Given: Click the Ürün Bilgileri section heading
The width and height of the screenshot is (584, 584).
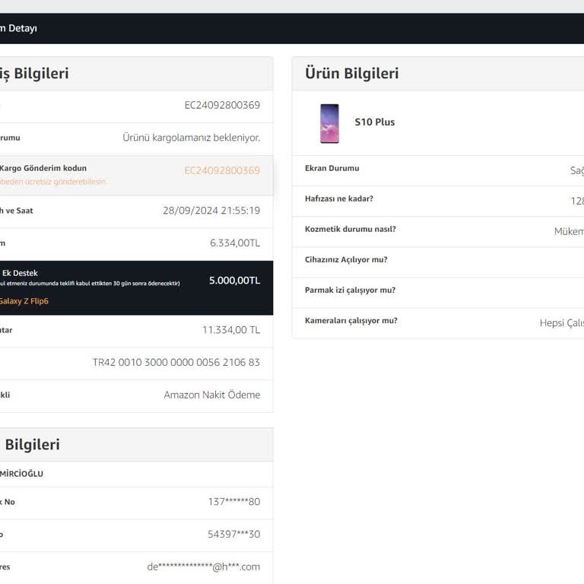Looking at the screenshot, I should 352,73.
